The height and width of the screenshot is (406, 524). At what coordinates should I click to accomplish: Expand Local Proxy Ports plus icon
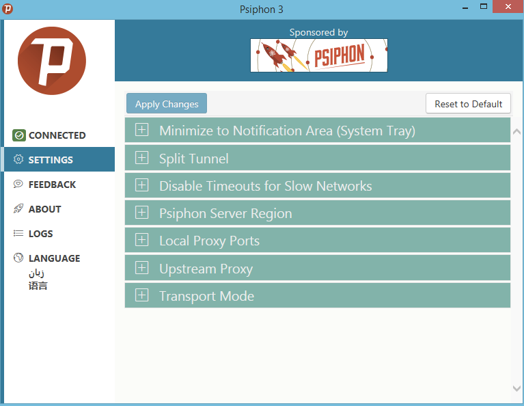coord(141,240)
